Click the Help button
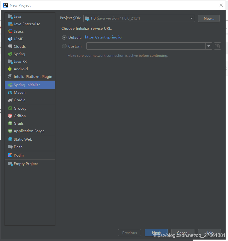228x241 pixels. point(209,233)
